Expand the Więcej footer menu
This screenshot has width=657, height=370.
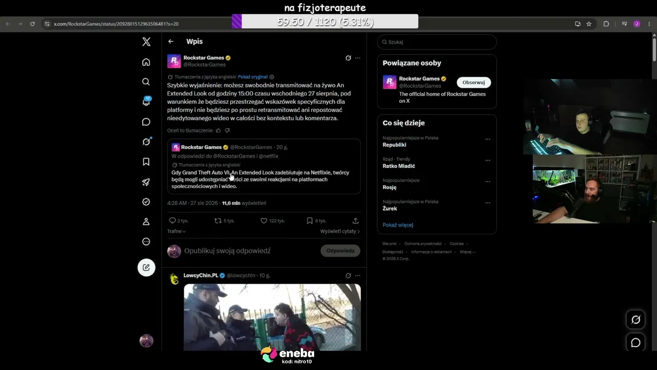click(468, 252)
